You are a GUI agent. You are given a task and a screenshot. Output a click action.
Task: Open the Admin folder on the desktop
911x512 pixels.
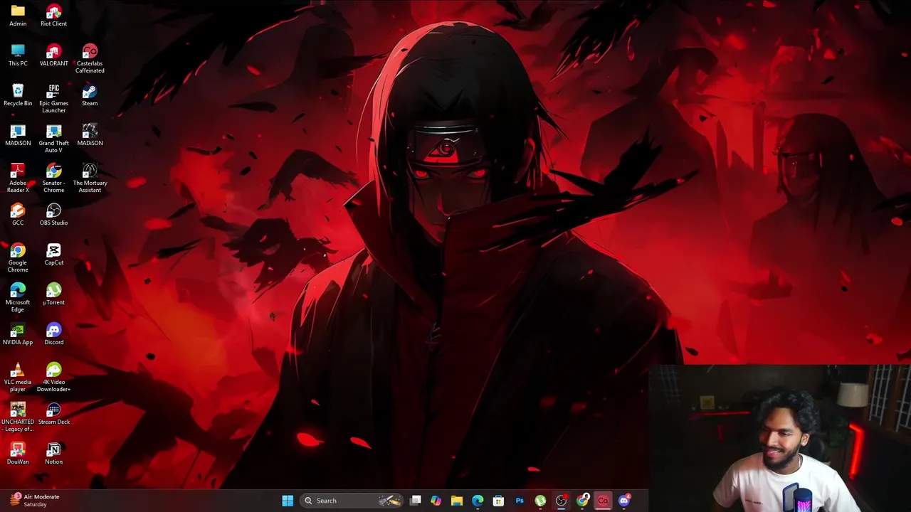(x=18, y=15)
